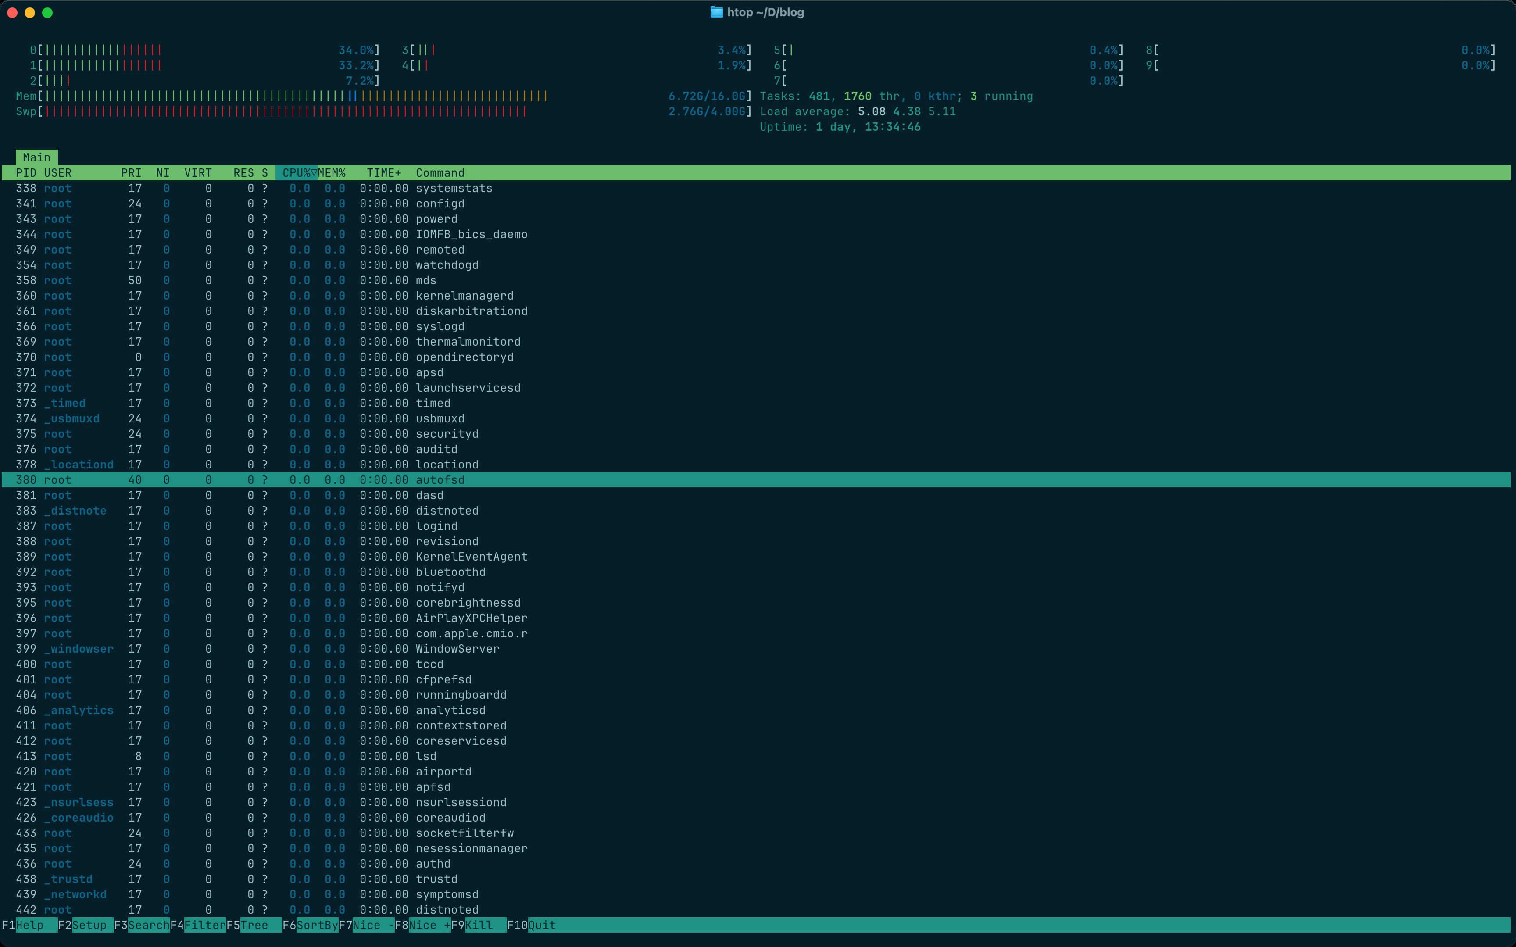Click F3 Search in the function bar
The height and width of the screenshot is (947, 1516).
pyautogui.click(x=142, y=925)
